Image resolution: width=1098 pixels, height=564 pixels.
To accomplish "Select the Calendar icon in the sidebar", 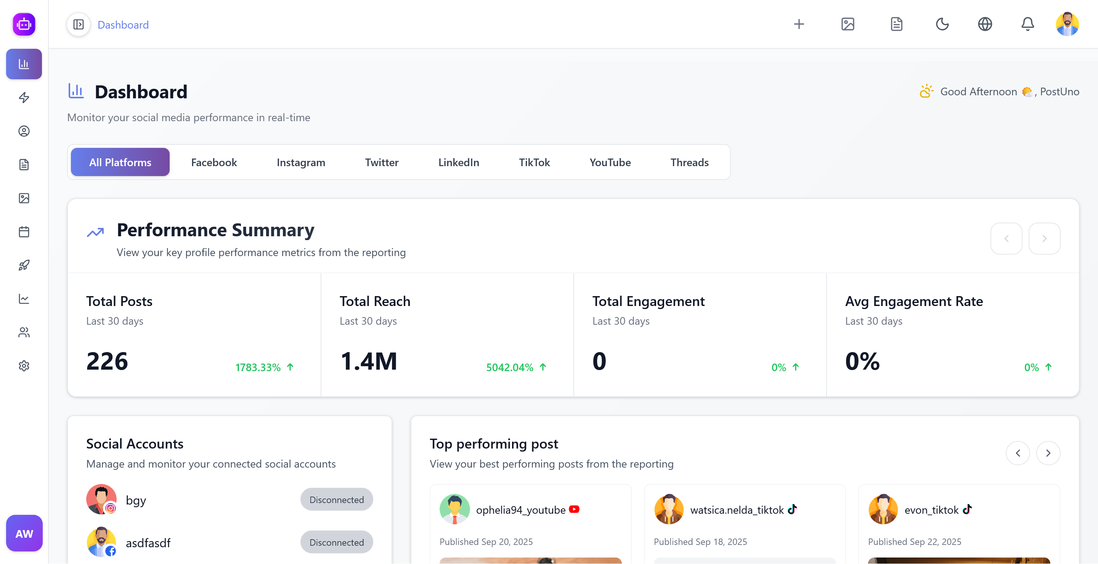I will click(x=24, y=231).
